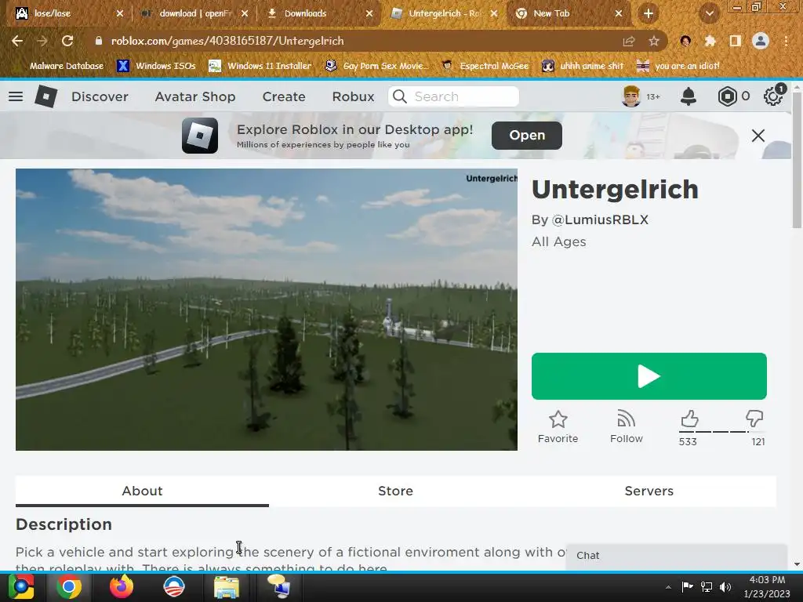Give the game a thumbs down
The width and height of the screenshot is (803, 602).
(x=754, y=419)
